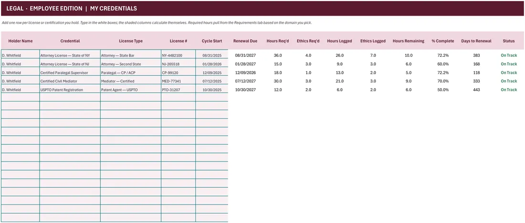The image size is (525, 223).
Task: Click the 36.0 hours required value
Action: (x=278, y=55)
